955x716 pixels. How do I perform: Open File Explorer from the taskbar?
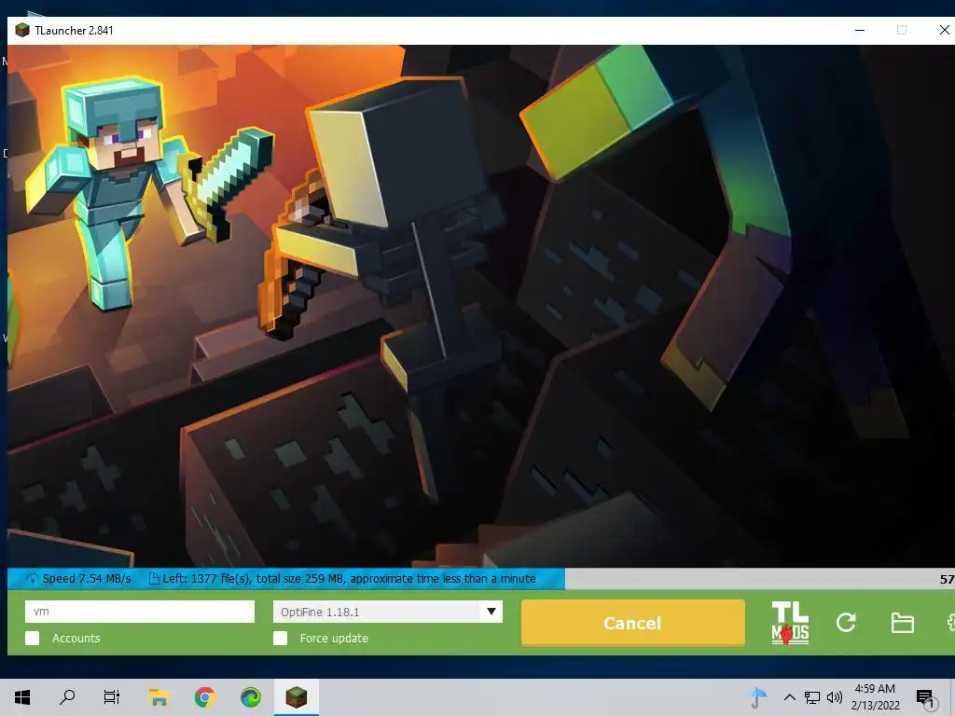coord(159,697)
